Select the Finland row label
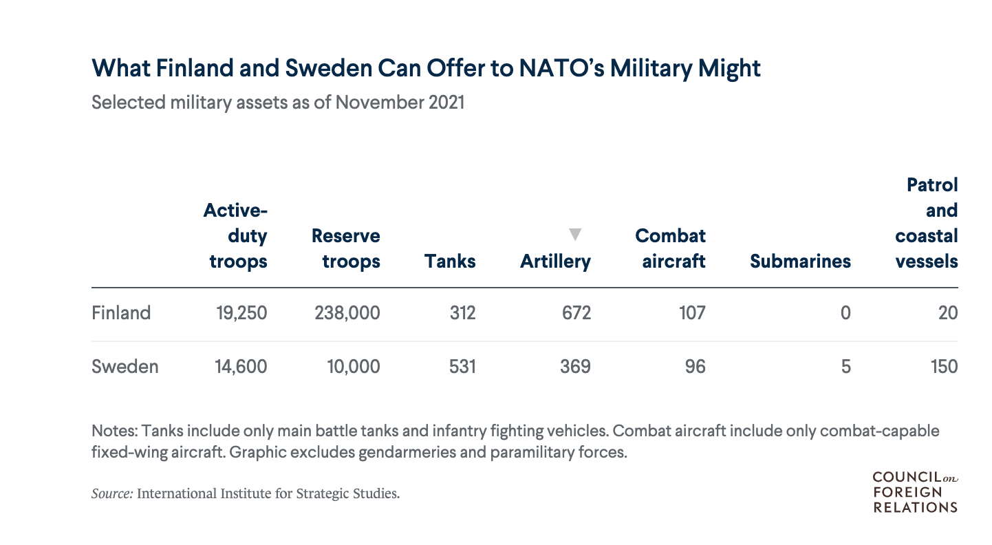992x545 pixels. pos(121,313)
